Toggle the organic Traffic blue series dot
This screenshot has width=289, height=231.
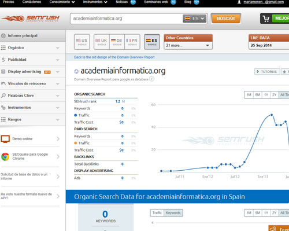[76, 115]
